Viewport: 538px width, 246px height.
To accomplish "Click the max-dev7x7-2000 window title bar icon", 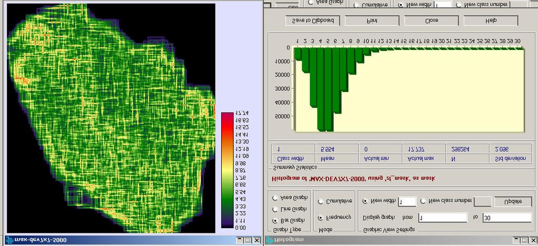I will coord(9,240).
